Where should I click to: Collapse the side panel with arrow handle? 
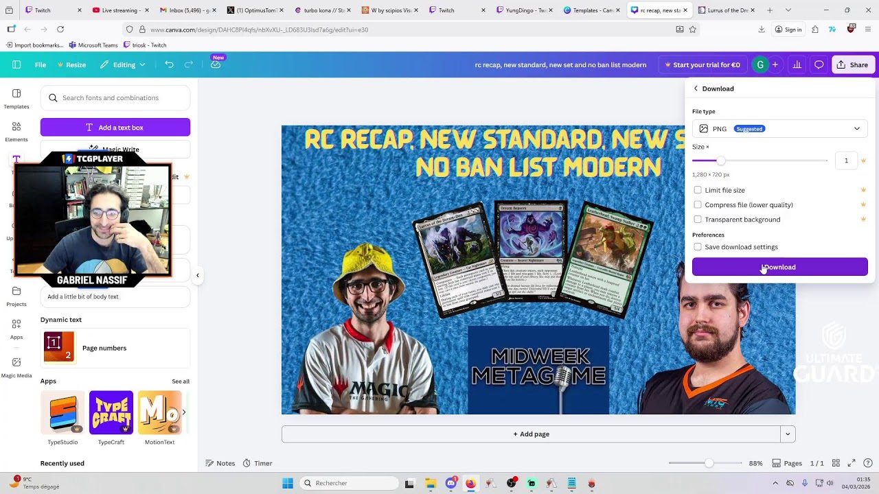coord(198,275)
